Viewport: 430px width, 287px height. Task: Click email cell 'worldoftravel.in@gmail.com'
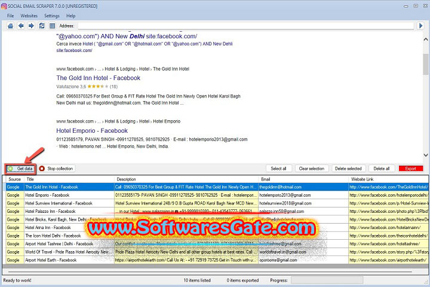click(x=303, y=252)
